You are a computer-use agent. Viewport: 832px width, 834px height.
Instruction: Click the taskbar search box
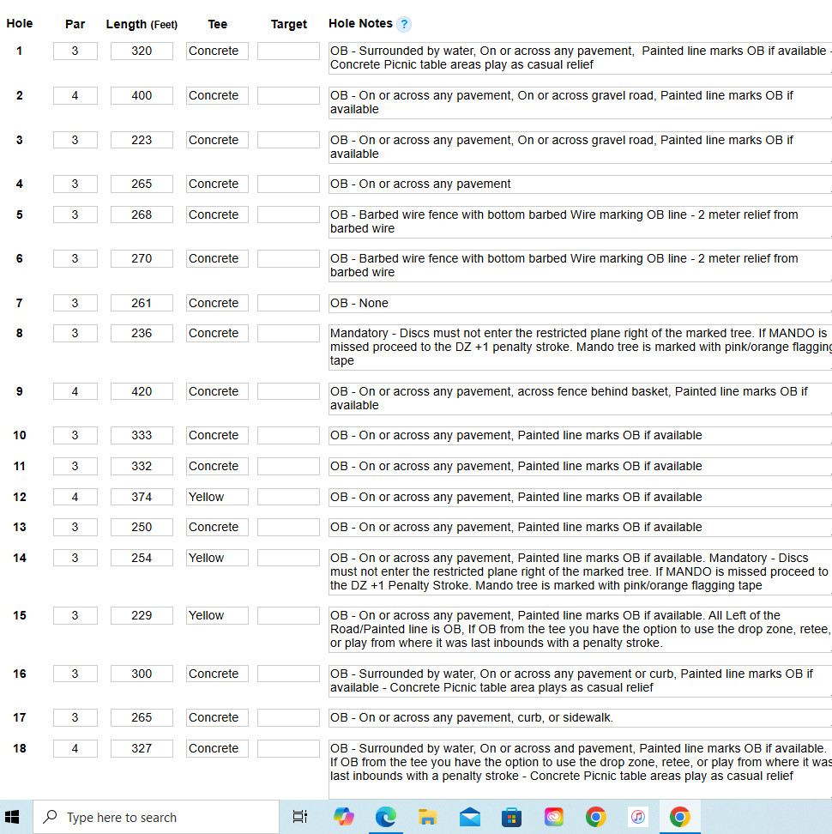[x=156, y=817]
